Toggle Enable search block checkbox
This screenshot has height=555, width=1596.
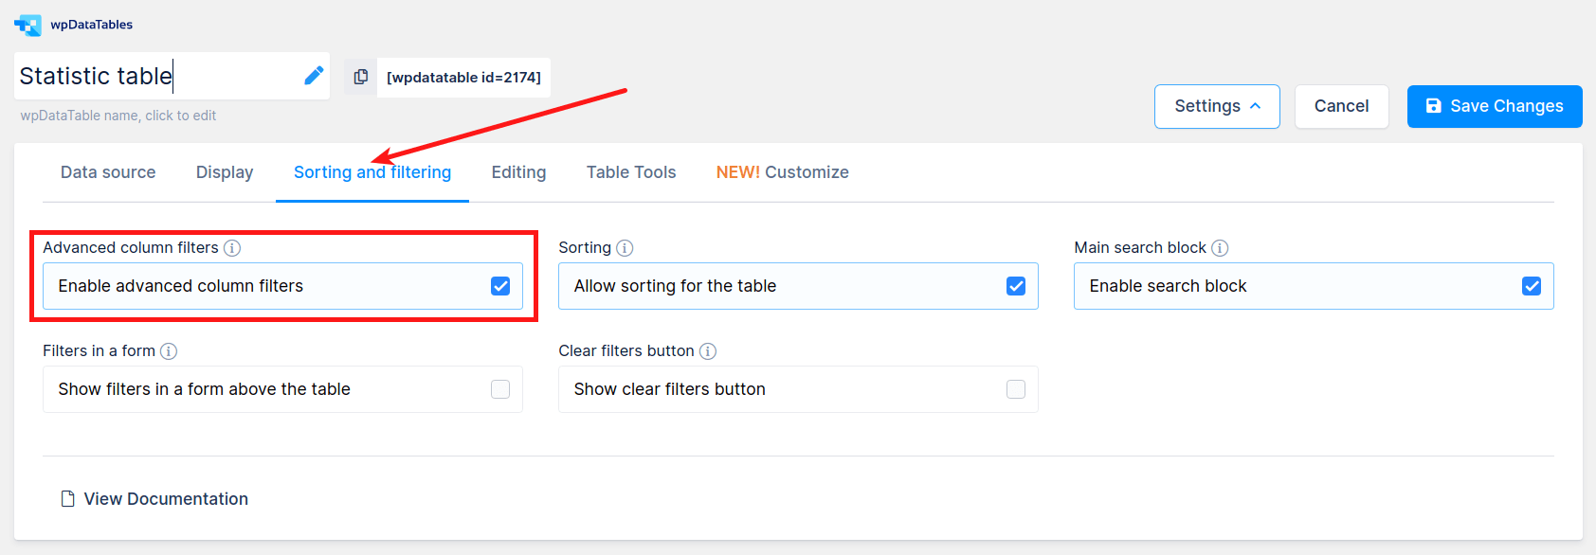tap(1532, 286)
